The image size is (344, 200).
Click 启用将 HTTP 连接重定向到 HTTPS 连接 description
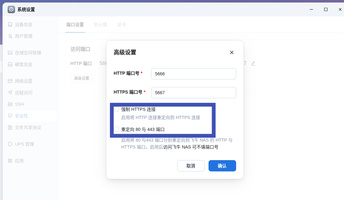click(161, 117)
